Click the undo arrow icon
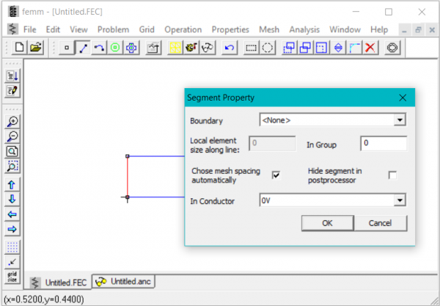 point(230,48)
